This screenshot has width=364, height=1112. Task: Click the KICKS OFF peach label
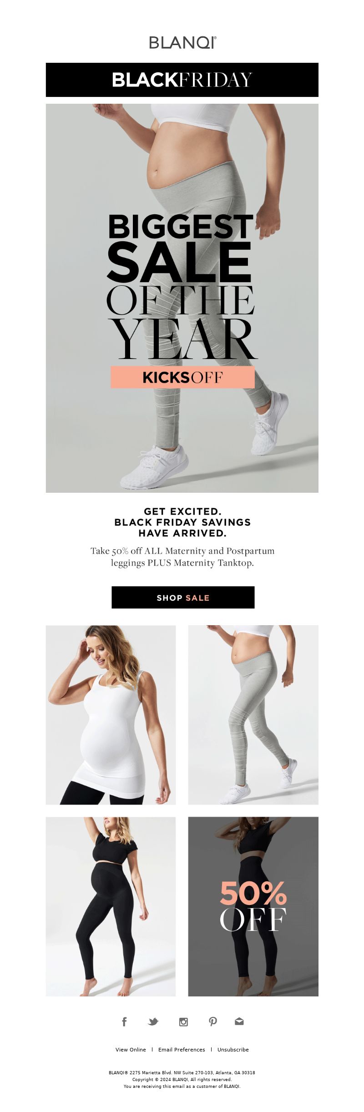pos(182,377)
